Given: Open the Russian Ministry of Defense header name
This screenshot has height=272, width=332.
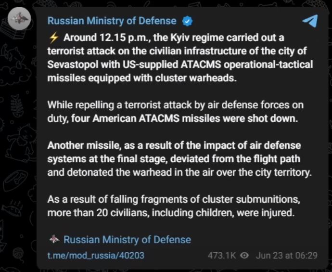Looking at the screenshot, I should 112,21.
